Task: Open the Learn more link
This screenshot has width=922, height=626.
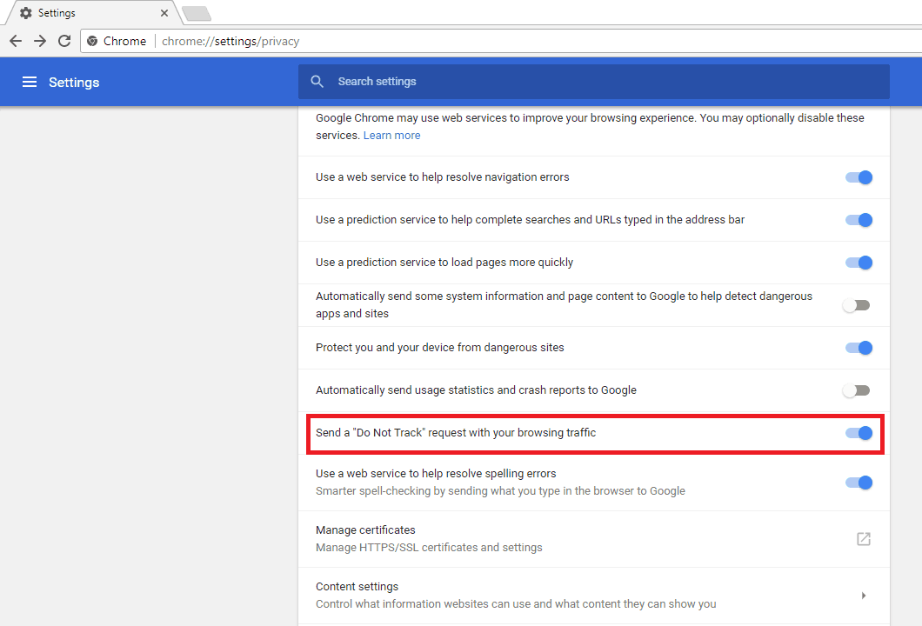Action: pyautogui.click(x=391, y=135)
